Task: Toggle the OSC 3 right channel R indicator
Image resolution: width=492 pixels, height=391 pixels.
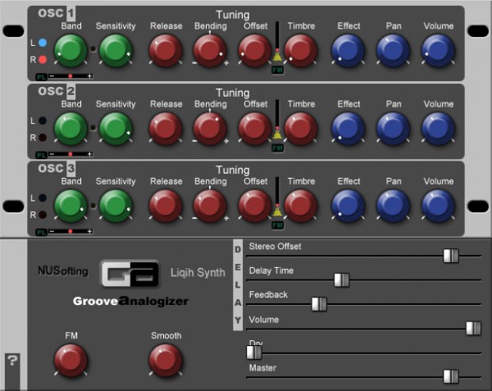Action: click(43, 215)
